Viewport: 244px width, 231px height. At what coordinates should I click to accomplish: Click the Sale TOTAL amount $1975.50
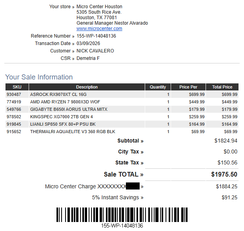tap(224, 174)
